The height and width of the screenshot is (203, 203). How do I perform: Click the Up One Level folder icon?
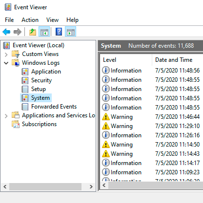[33, 32]
